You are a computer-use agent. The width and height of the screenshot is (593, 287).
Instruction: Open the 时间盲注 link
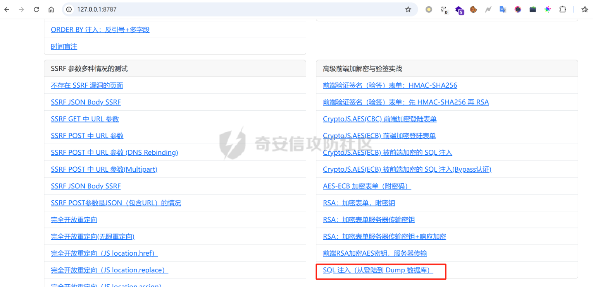coord(64,46)
